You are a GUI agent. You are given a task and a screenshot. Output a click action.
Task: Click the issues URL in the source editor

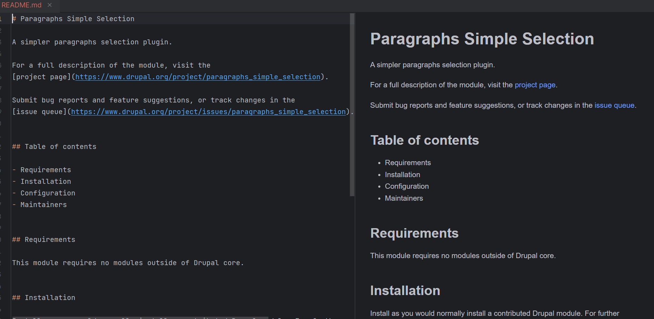tap(208, 112)
